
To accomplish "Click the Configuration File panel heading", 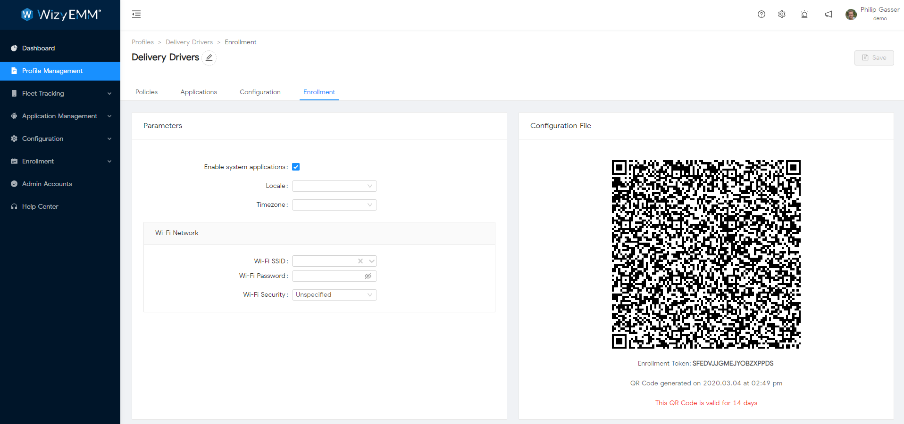I will (x=561, y=126).
